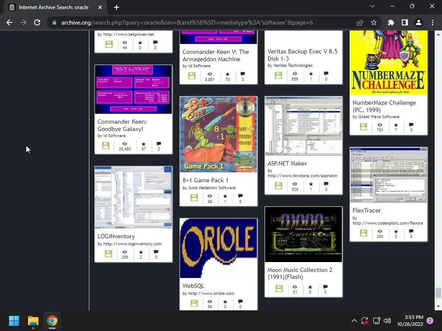Click the NumberMaze Challenge cover image

click(x=388, y=62)
